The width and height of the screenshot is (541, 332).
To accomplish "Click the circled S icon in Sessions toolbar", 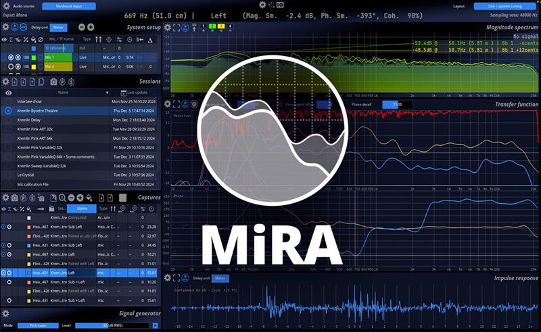I will pos(72,82).
